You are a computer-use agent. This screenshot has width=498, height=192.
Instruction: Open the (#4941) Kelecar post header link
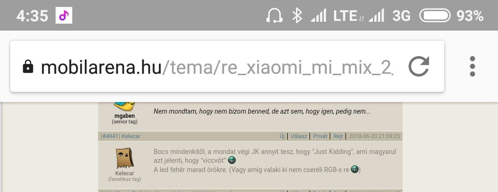[x=120, y=136]
